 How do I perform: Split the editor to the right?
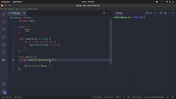point(104,13)
